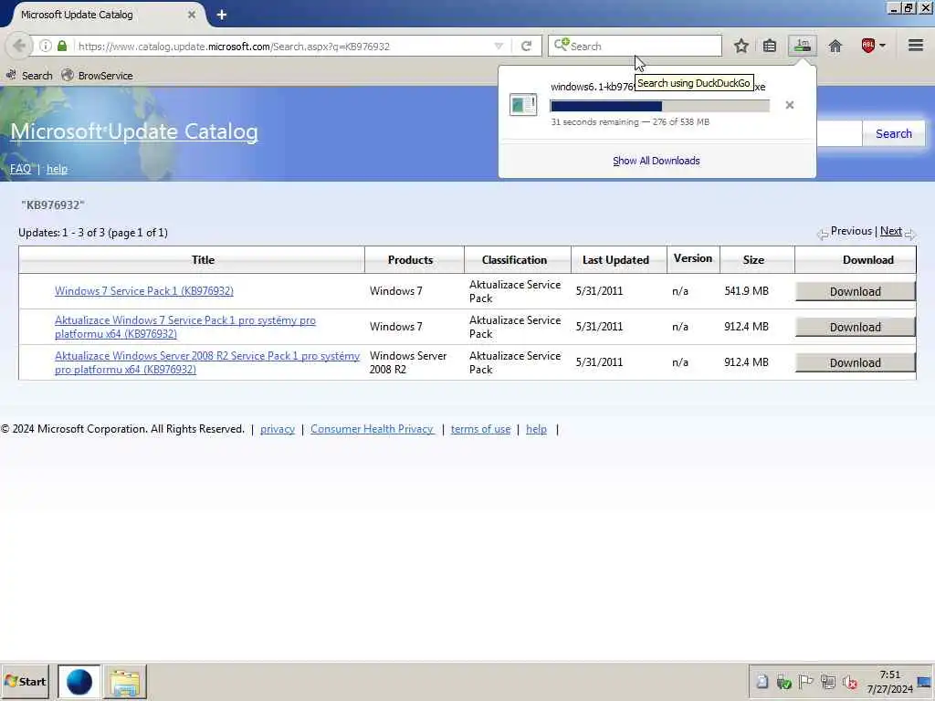935x701 pixels.
Task: Reload the page with the refresh icon
Action: 527,46
